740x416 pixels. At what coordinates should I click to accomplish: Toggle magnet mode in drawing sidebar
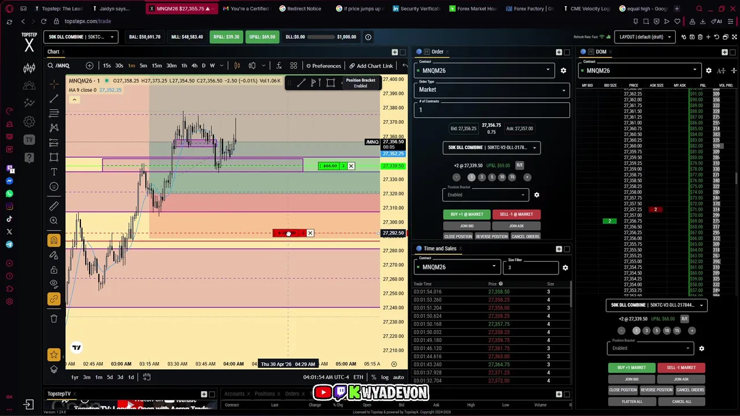[54, 240]
